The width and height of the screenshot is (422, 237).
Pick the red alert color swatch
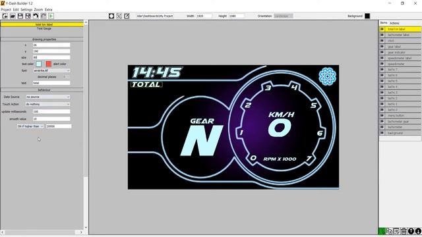coord(48,64)
